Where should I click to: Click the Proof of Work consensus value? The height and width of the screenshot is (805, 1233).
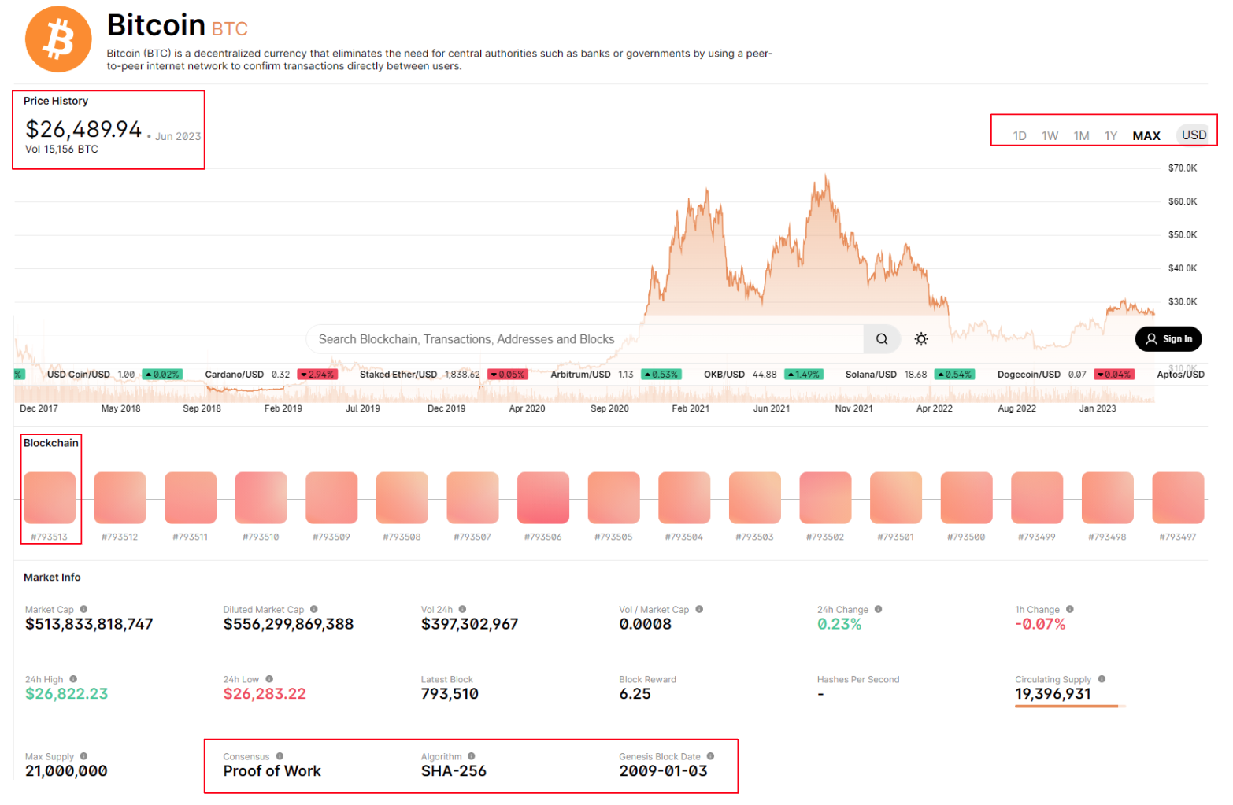tap(272, 771)
